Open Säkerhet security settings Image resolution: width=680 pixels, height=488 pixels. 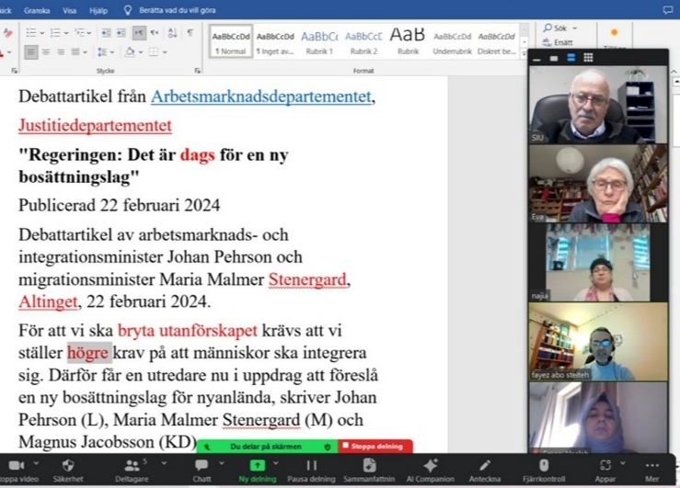[68, 471]
